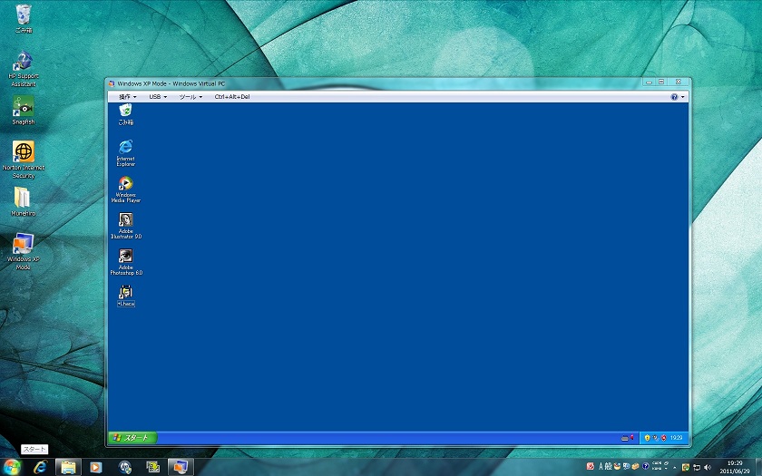Open the IME tools toolbox icon

[x=636, y=466]
